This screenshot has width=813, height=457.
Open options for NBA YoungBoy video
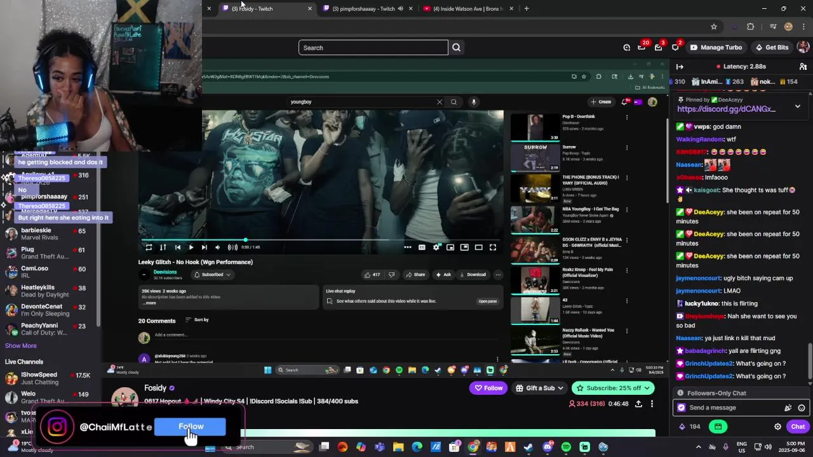pyautogui.click(x=626, y=209)
